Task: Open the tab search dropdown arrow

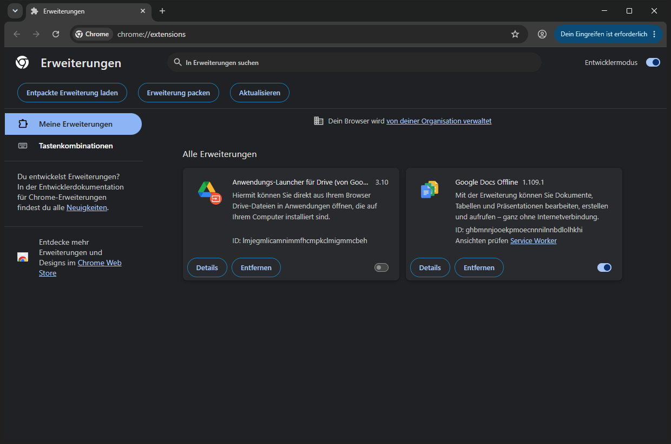Action: tap(15, 11)
